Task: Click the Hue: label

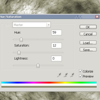Action: coord(17,32)
